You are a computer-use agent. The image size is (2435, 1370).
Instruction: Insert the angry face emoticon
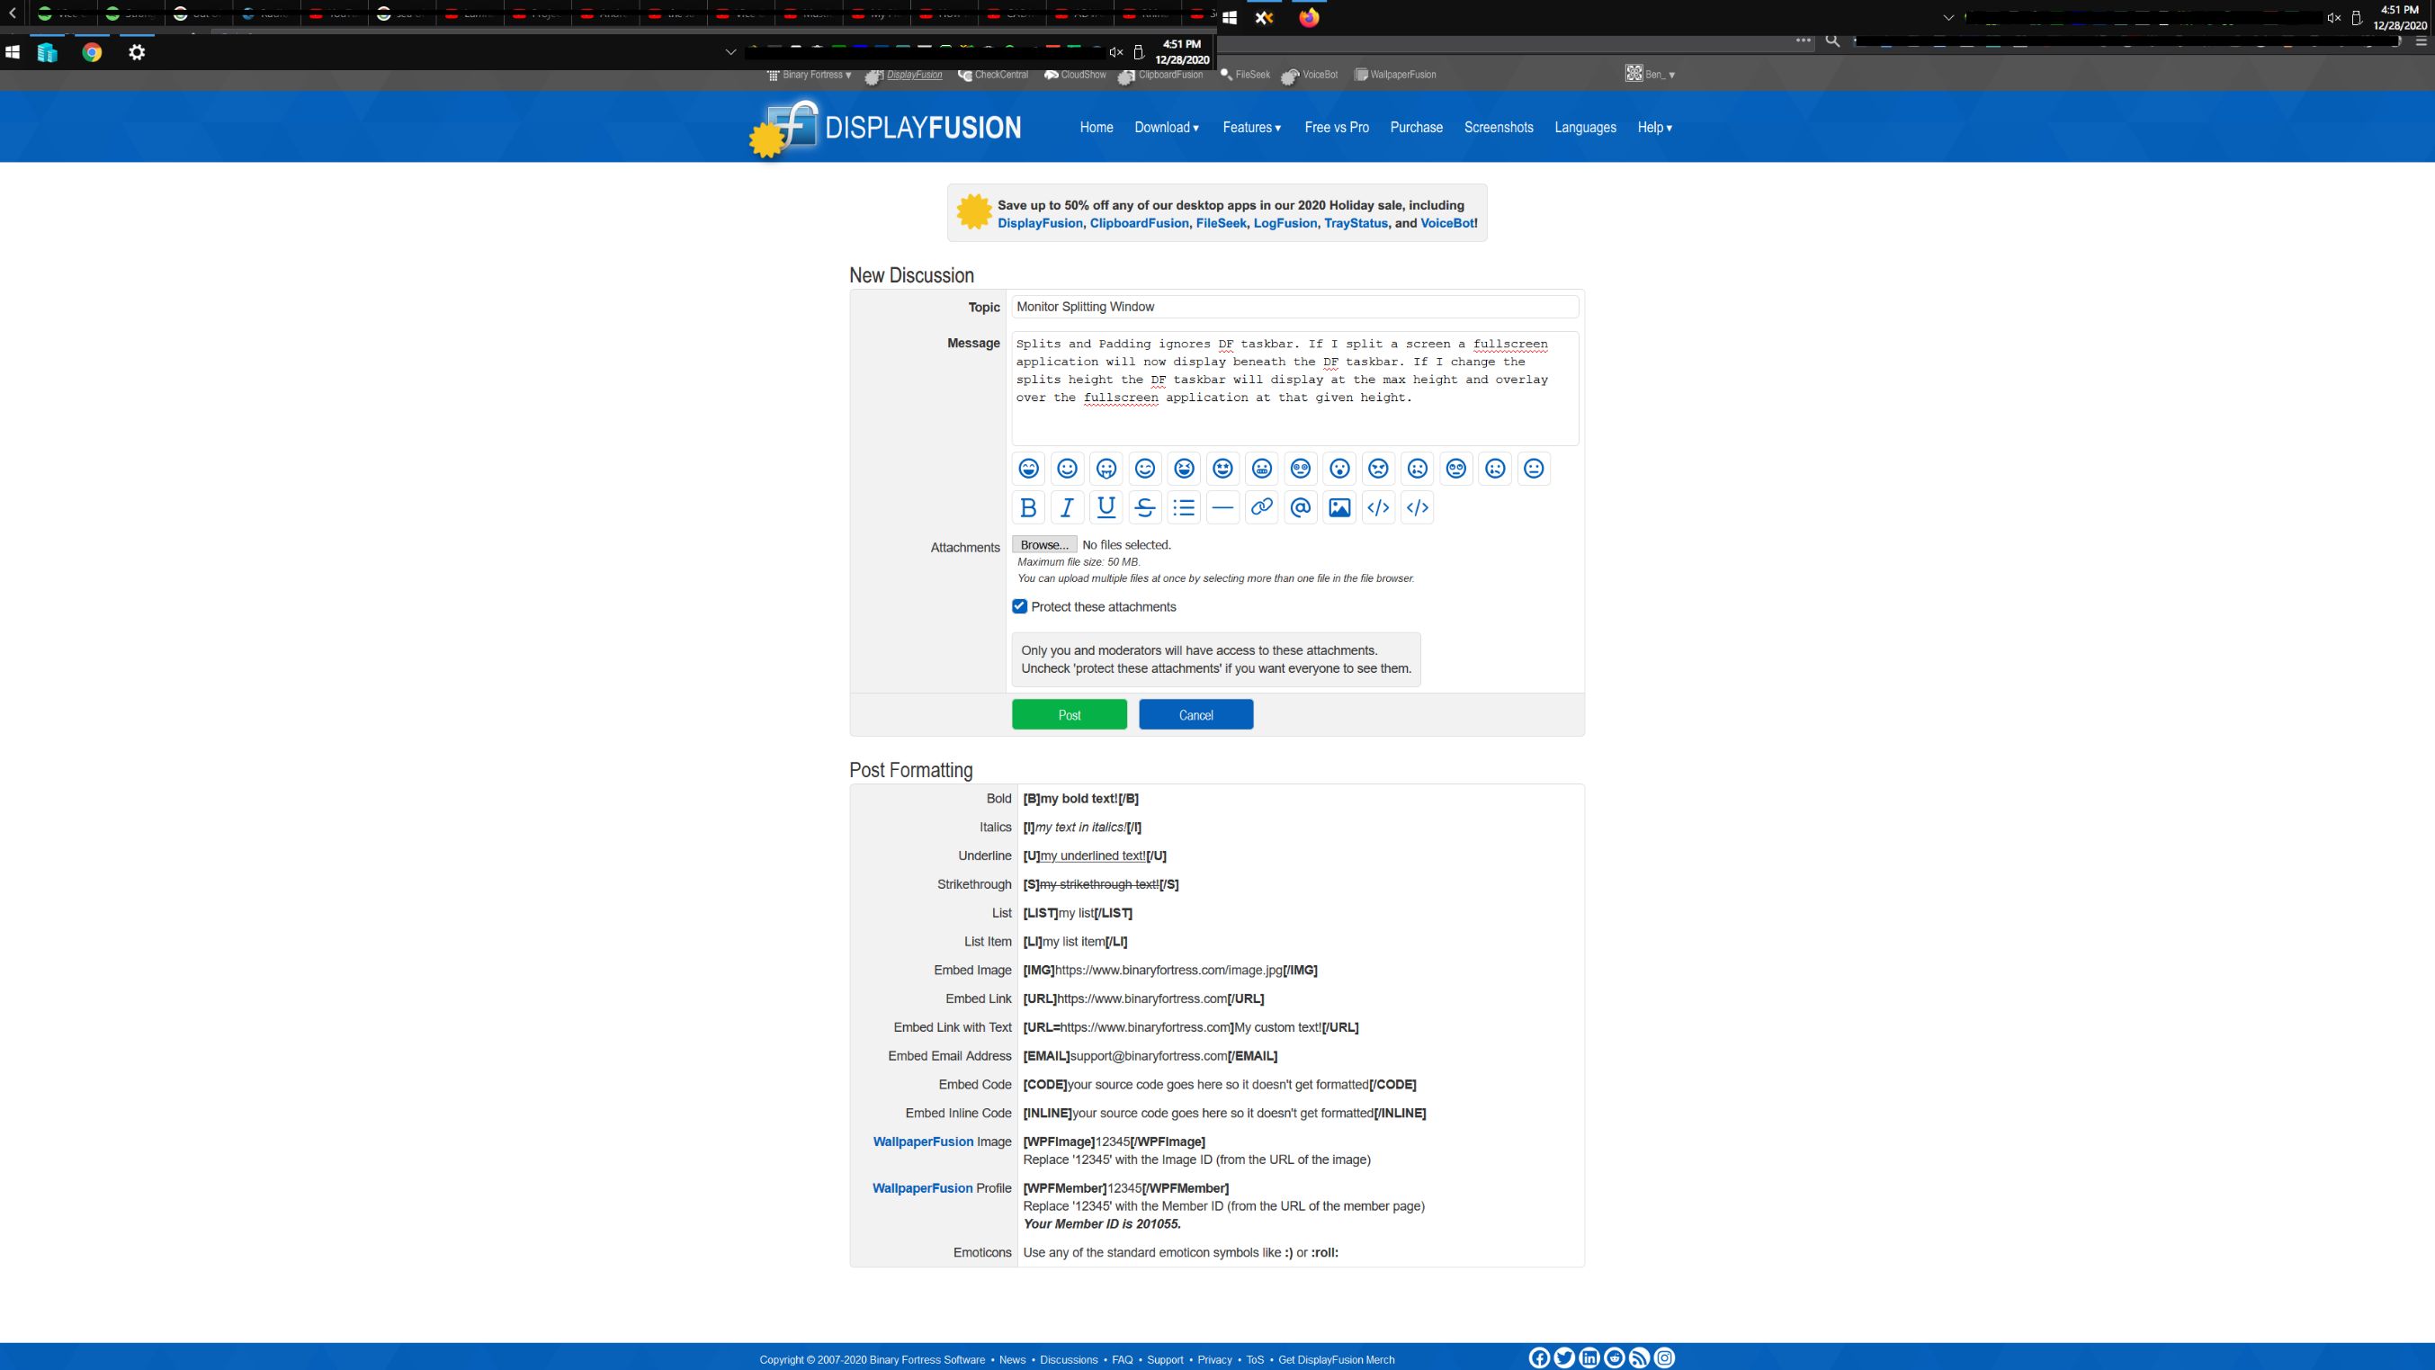click(1378, 468)
